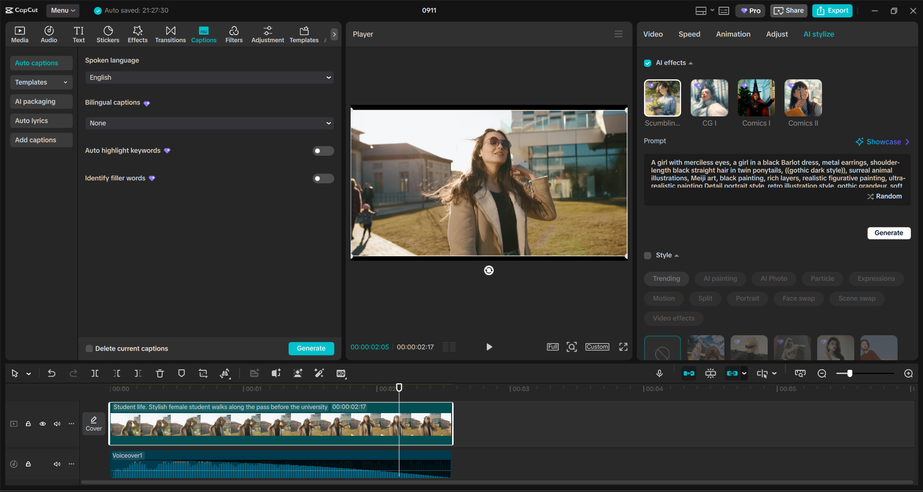Open the Filters panel
Screen dimensions: 923x492
point(234,34)
